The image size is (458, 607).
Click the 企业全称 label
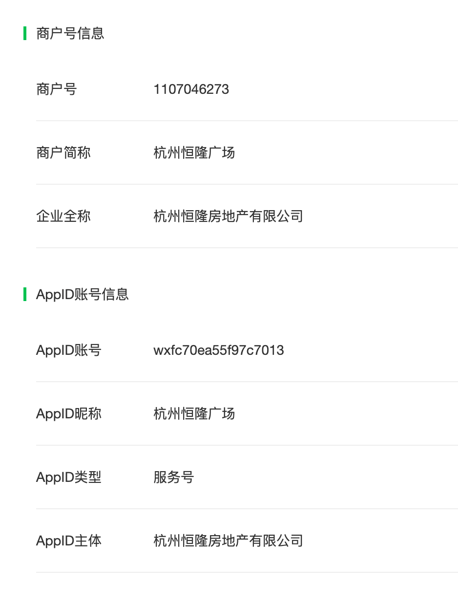click(x=63, y=216)
